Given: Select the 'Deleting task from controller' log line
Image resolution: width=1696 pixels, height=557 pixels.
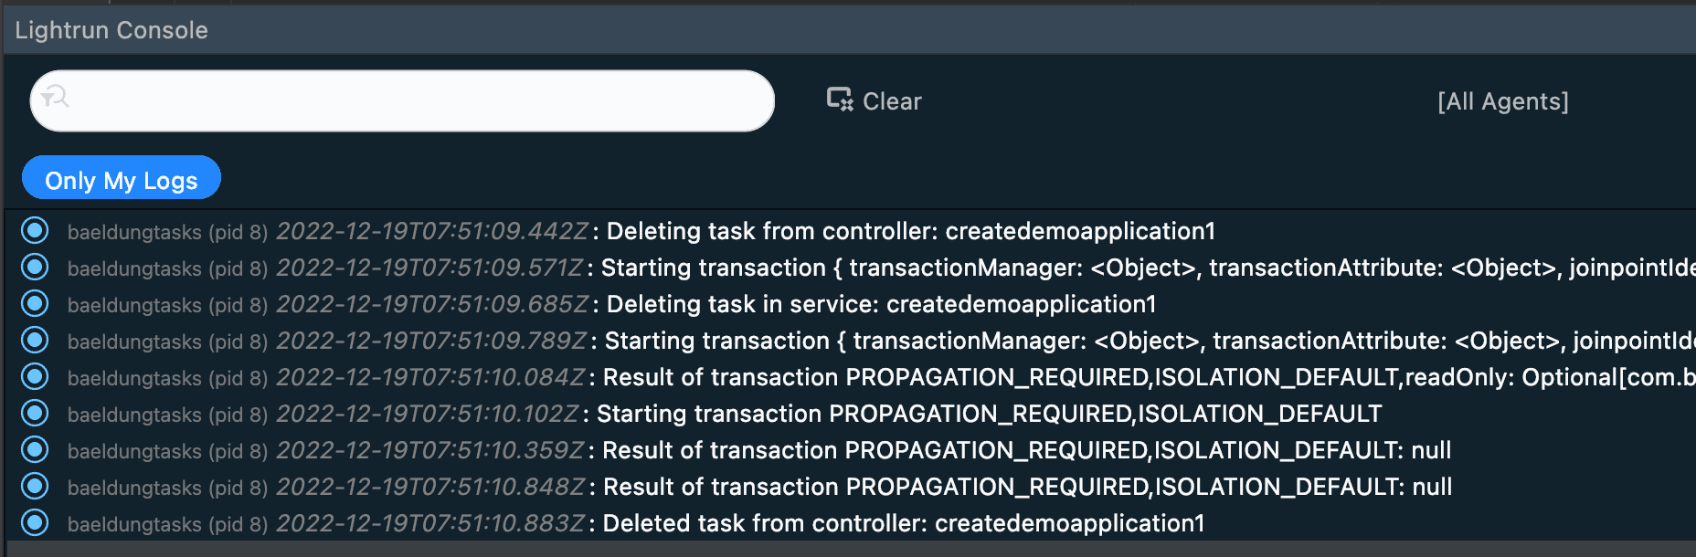Looking at the screenshot, I should coord(910,231).
